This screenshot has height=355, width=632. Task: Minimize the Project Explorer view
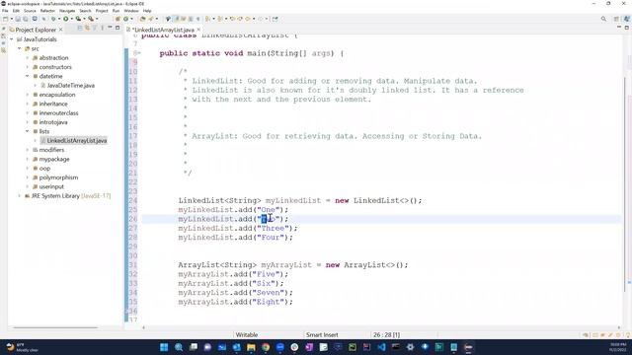click(x=110, y=28)
